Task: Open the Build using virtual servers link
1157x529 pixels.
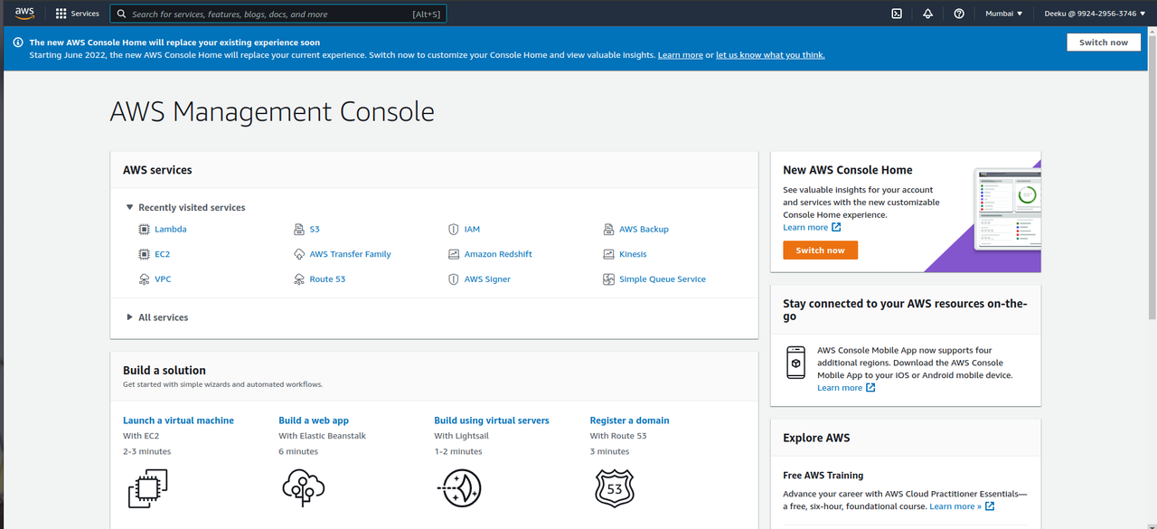Action: pyautogui.click(x=492, y=420)
